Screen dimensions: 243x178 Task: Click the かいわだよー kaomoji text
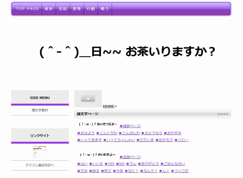click(98, 155)
